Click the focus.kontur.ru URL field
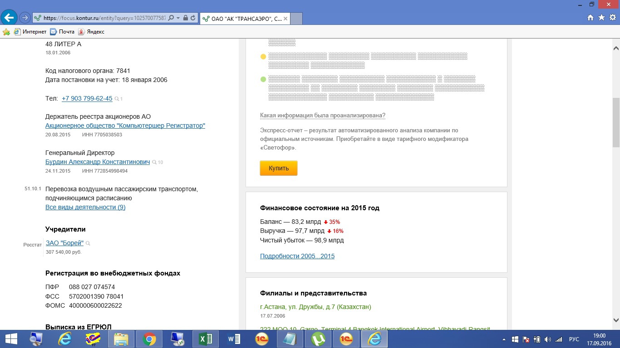 point(104,18)
